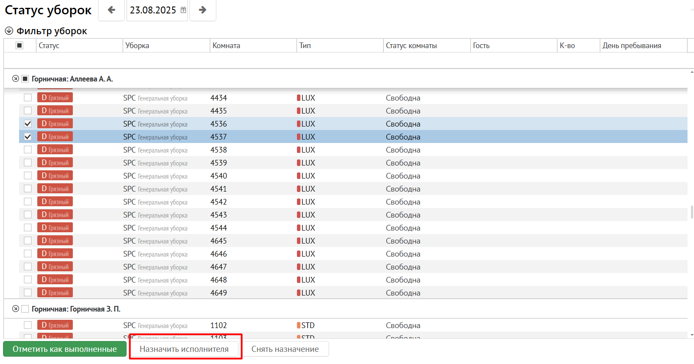
Task: Expand the Фильтр уборок filter section
Action: point(9,31)
